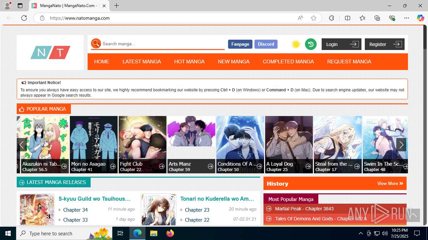Open Firefox from taskbar

coord(170,233)
